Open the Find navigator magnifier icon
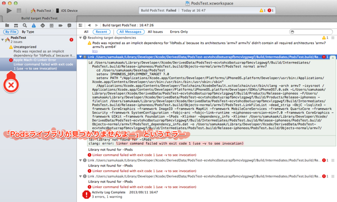The height and width of the screenshot is (202, 337). pos(25,26)
